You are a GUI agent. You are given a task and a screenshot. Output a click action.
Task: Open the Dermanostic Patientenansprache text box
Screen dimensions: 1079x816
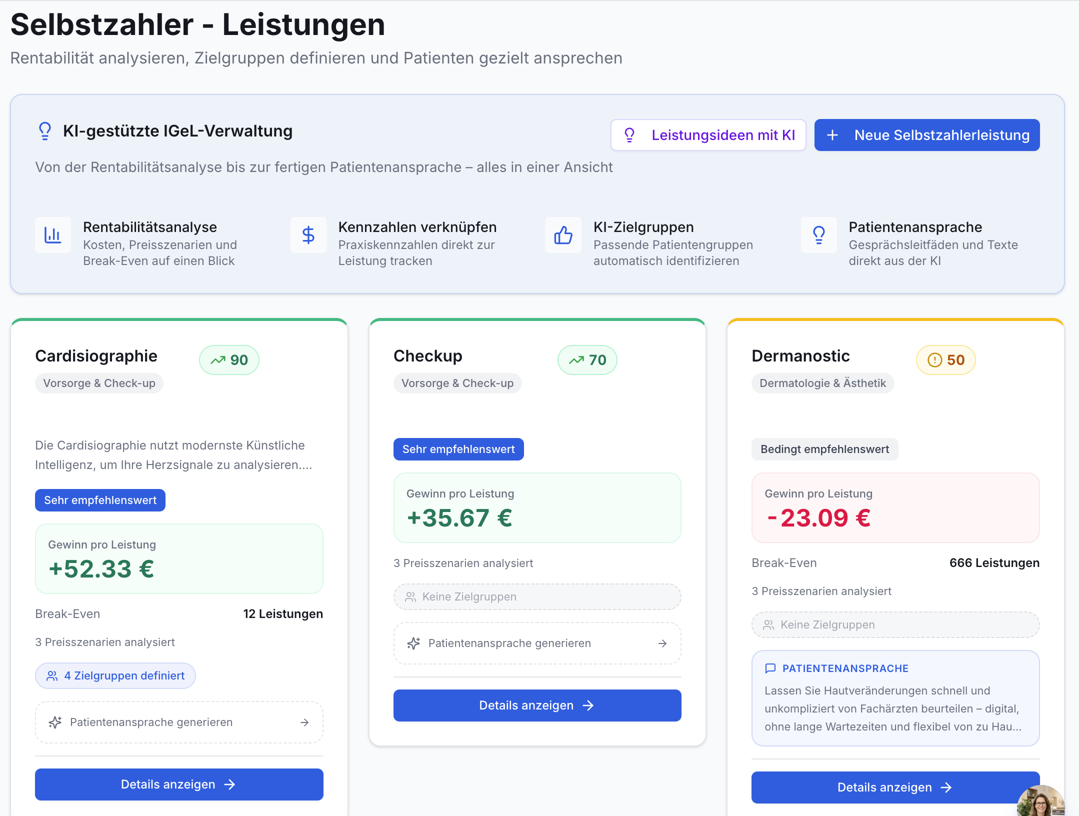[895, 698]
